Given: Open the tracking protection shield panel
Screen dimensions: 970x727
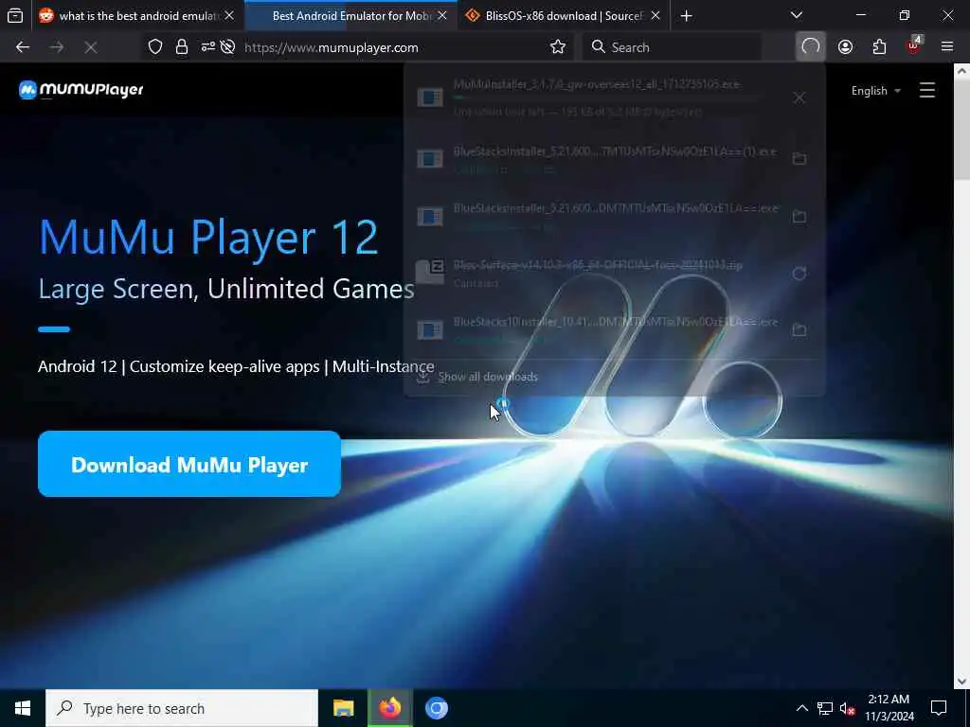Looking at the screenshot, I should (x=155, y=47).
